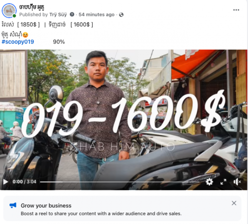Seek along the video progress bar
248x224 pixels.
point(120,182)
